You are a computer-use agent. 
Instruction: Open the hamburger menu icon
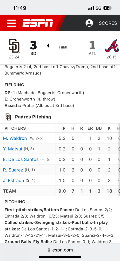pos(11,23)
